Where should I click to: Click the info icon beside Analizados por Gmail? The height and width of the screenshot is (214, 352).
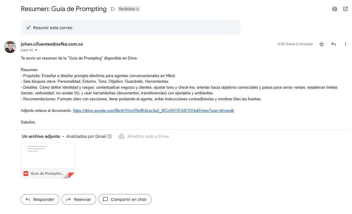coord(110,136)
